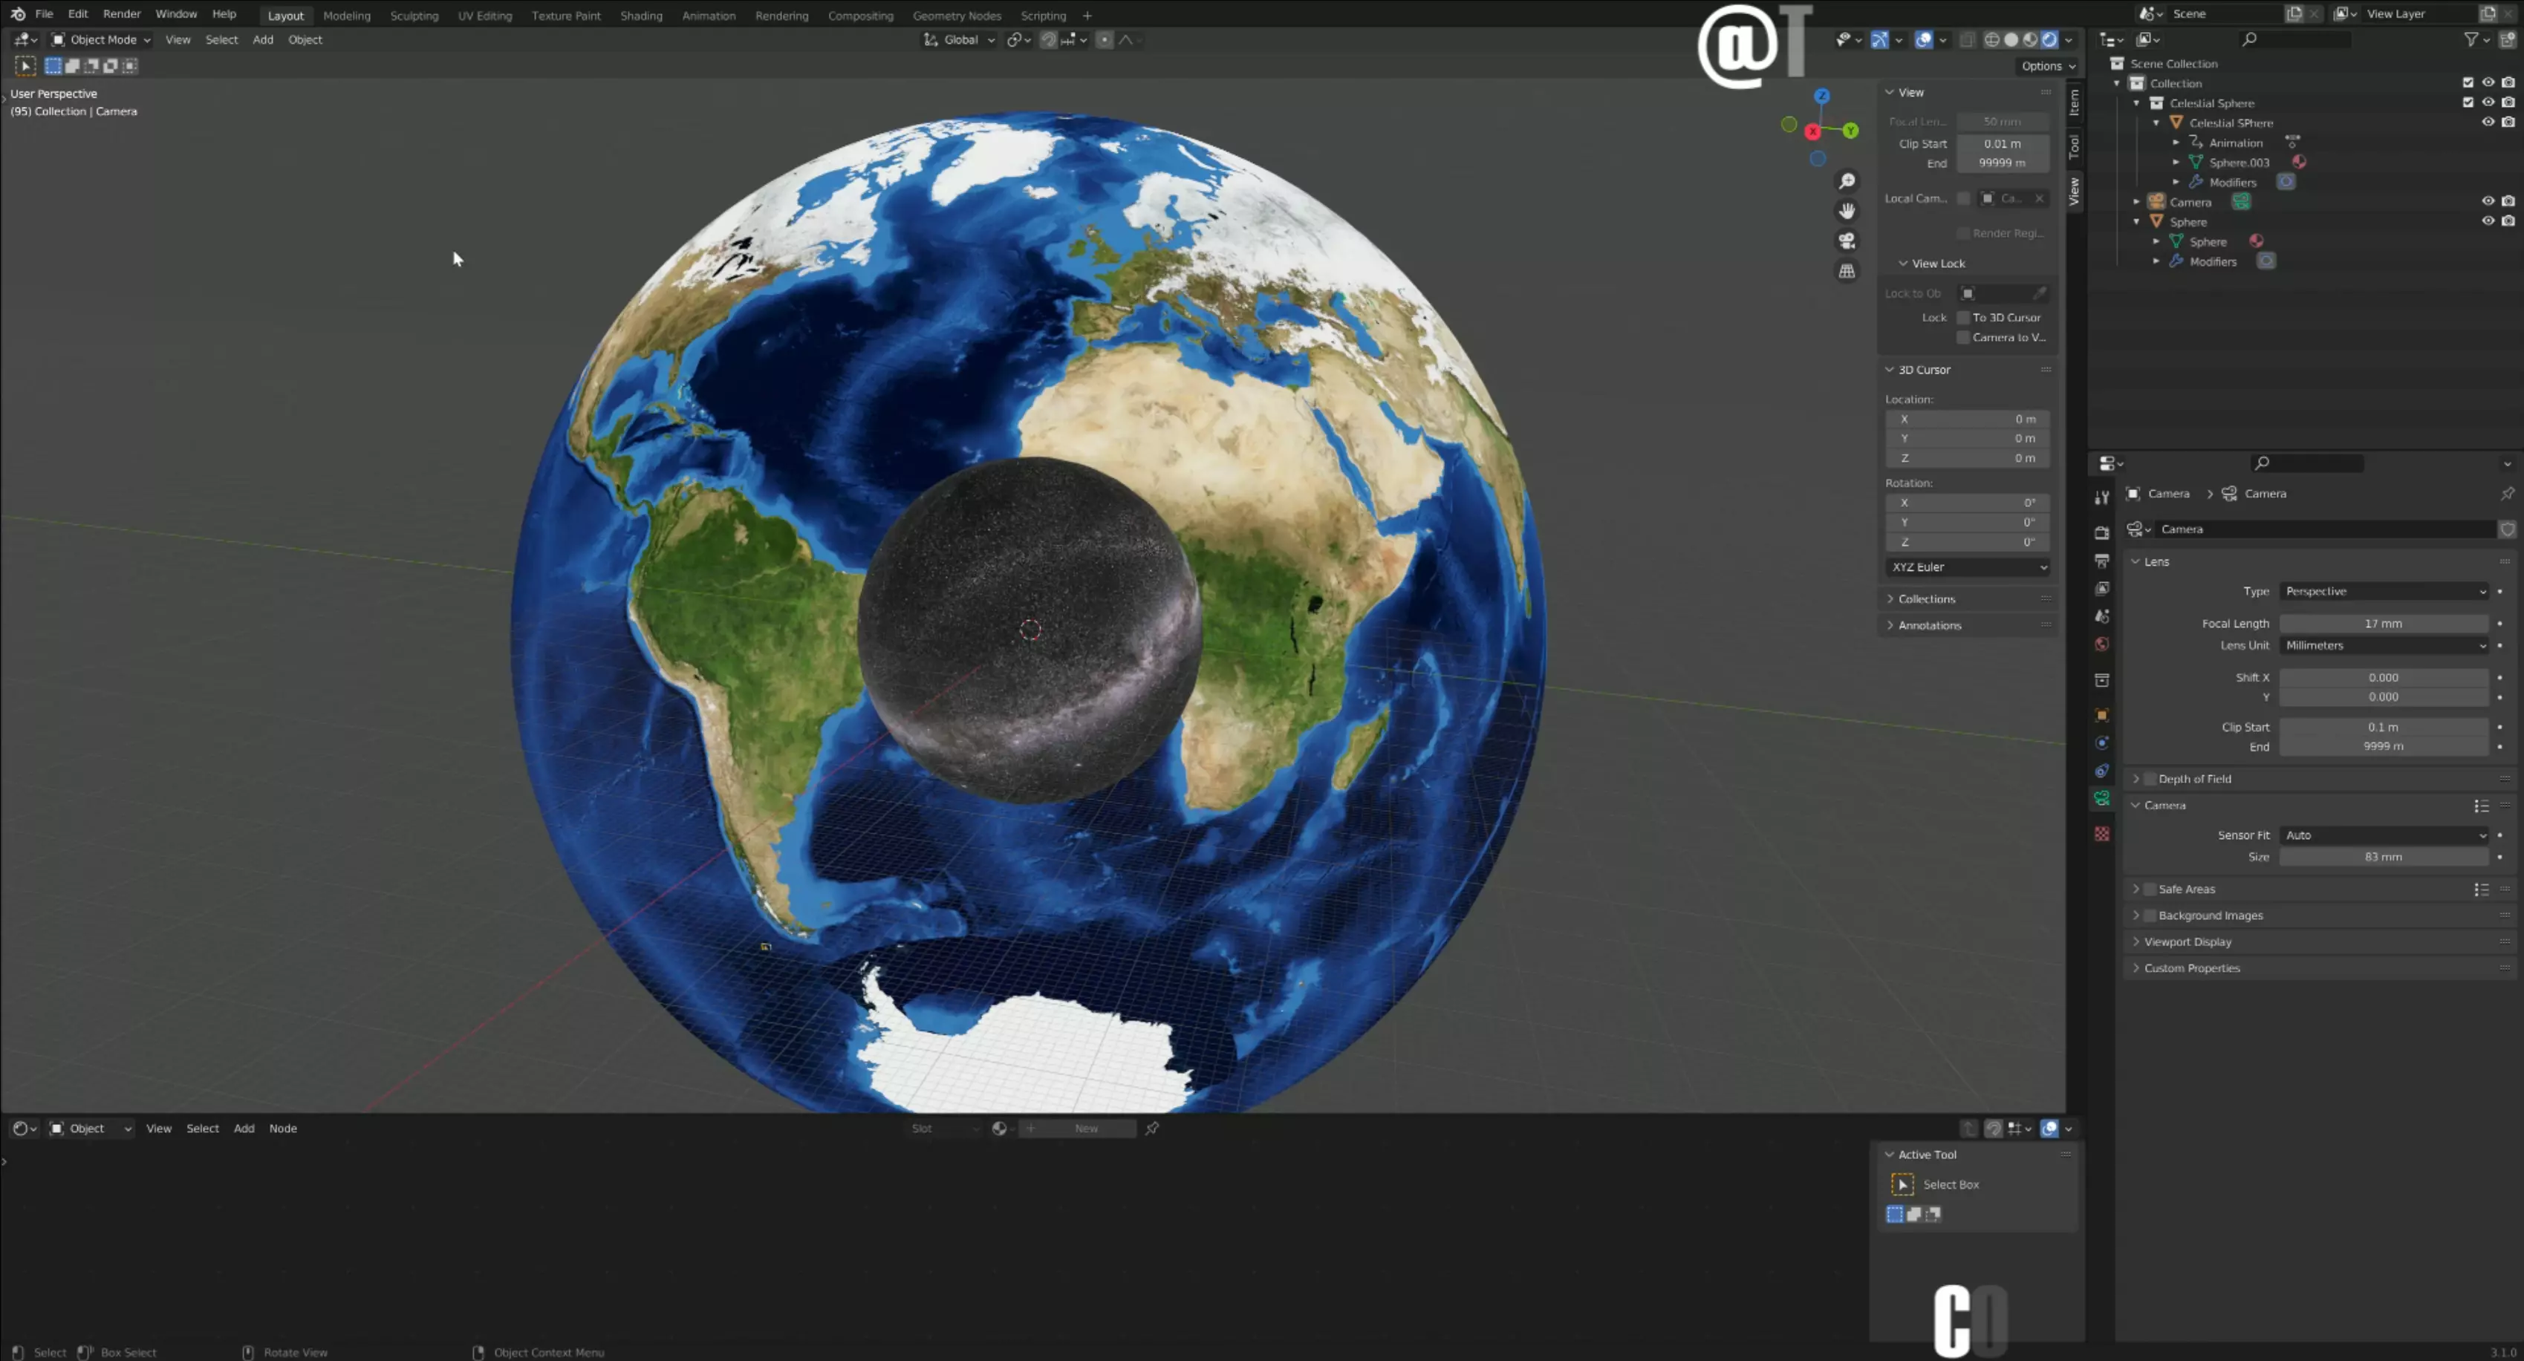
Task: Open the Item sidebar tab
Action: click(2073, 102)
